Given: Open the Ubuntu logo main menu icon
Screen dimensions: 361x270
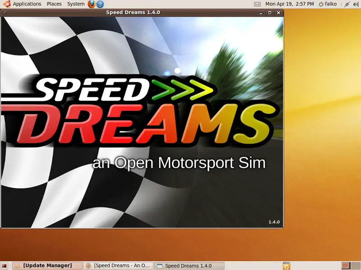Looking at the screenshot, I should tap(7, 4).
